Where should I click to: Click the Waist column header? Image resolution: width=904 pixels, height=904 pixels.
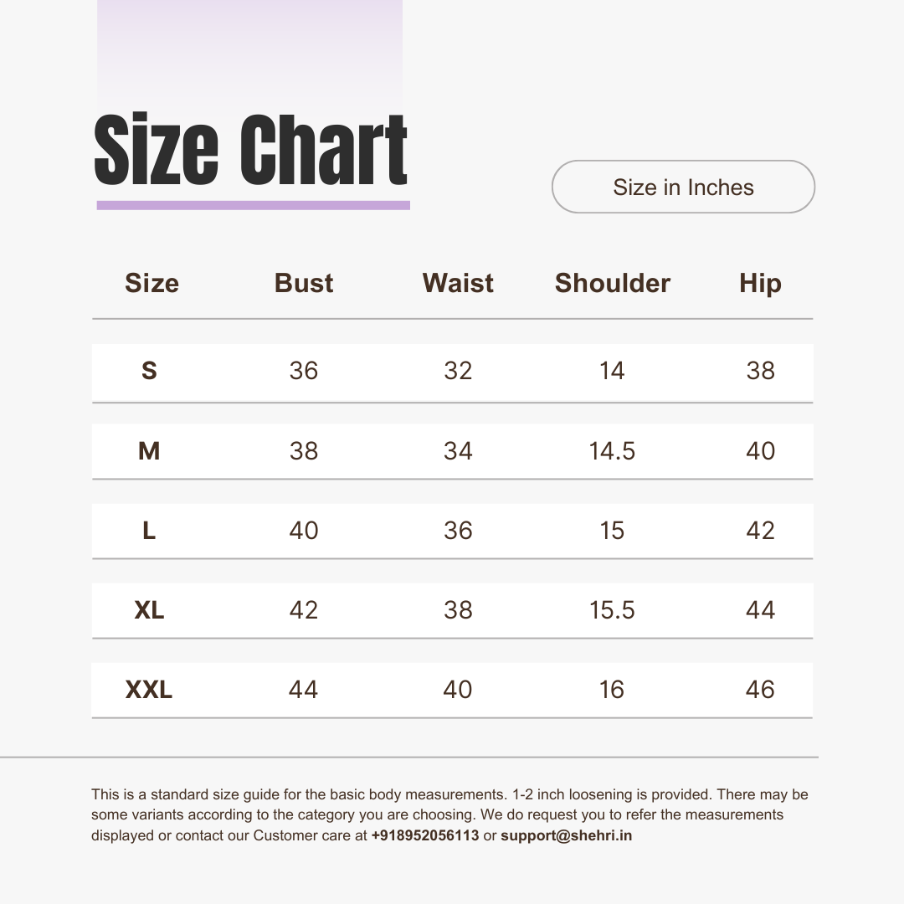[x=458, y=283]
